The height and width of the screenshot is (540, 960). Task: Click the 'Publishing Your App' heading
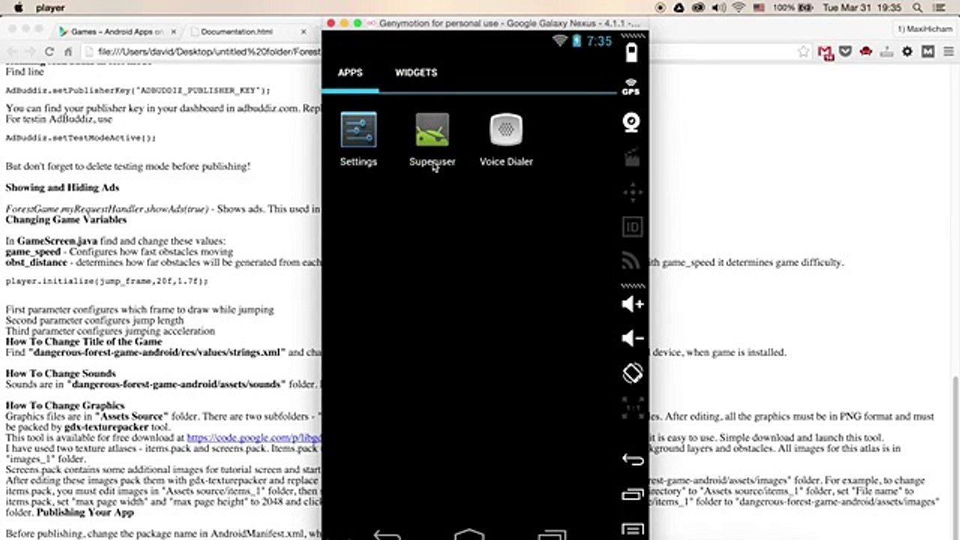coord(85,512)
